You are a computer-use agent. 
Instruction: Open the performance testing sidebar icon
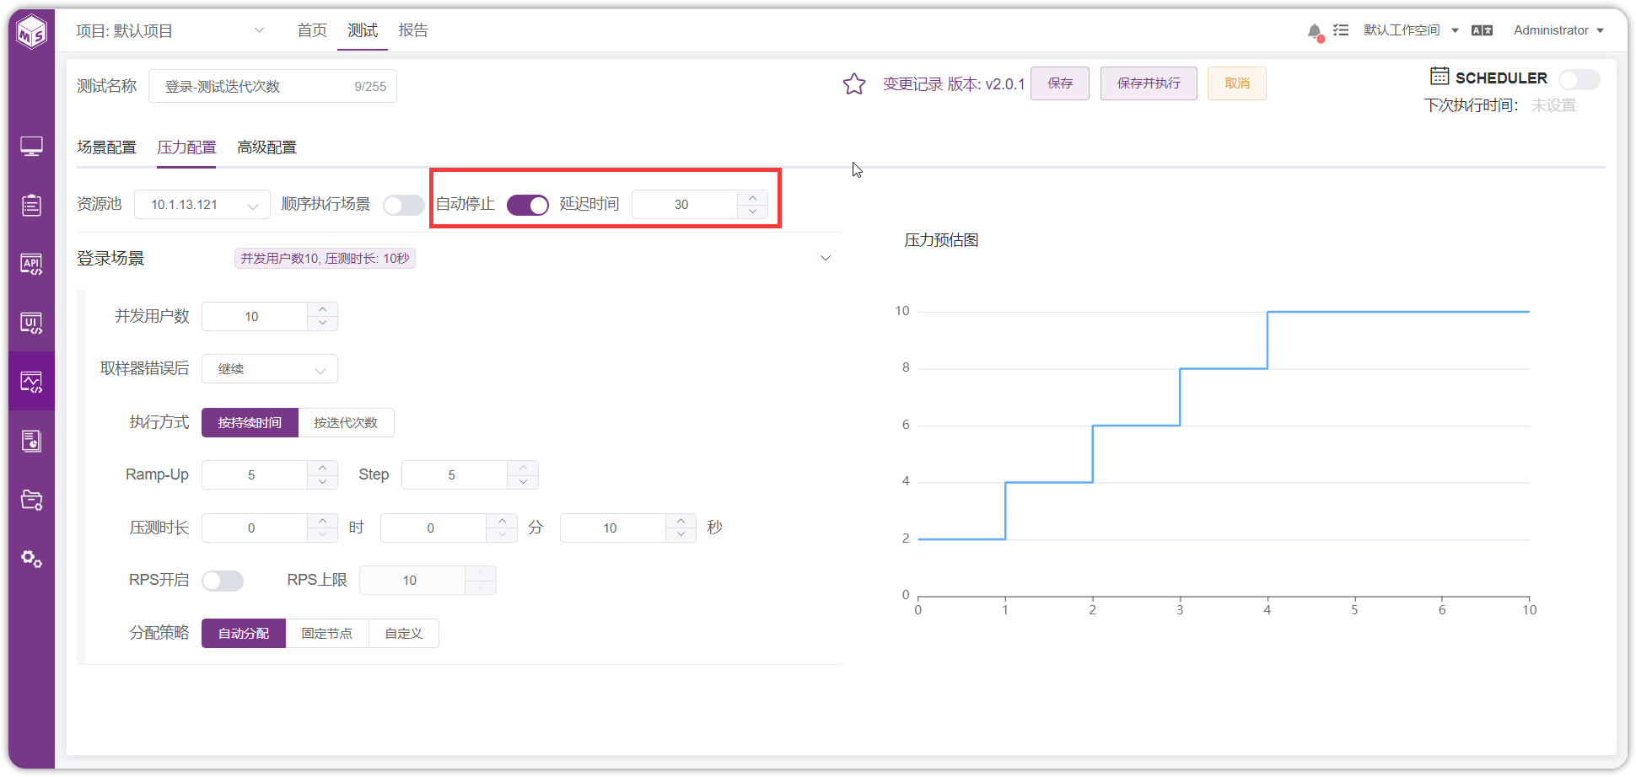tap(32, 382)
